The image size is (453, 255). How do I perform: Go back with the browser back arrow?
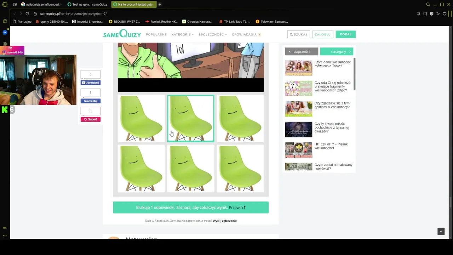pyautogui.click(x=15, y=13)
